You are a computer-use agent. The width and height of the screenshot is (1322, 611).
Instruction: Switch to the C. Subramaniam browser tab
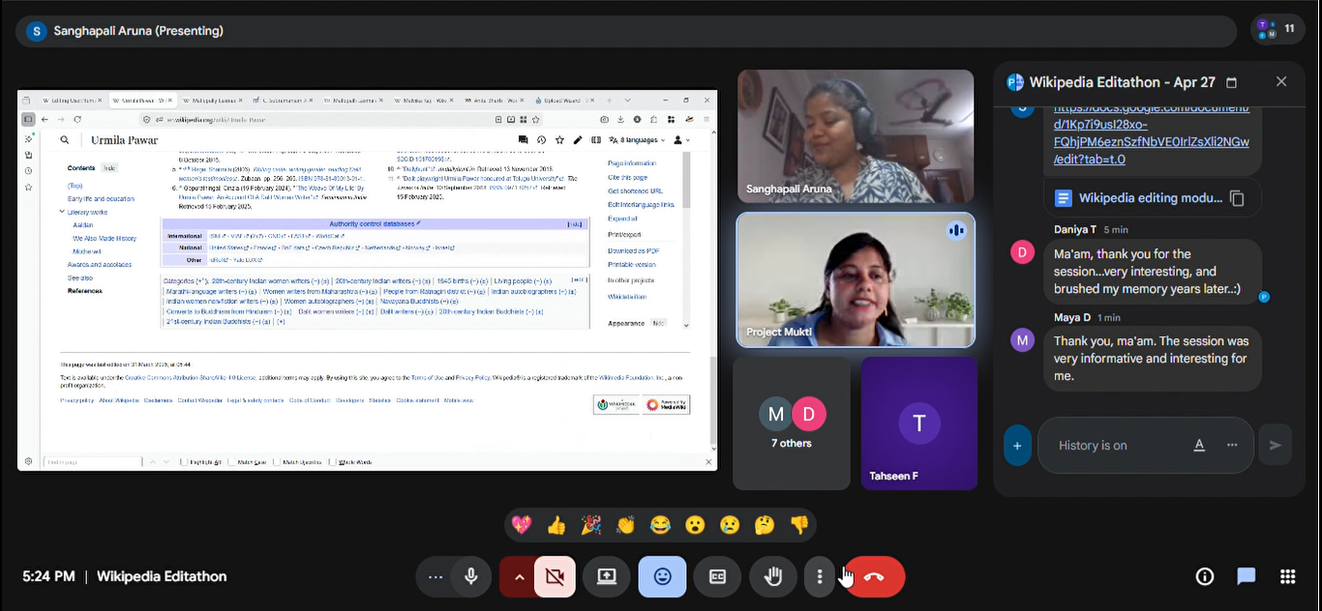coord(281,100)
